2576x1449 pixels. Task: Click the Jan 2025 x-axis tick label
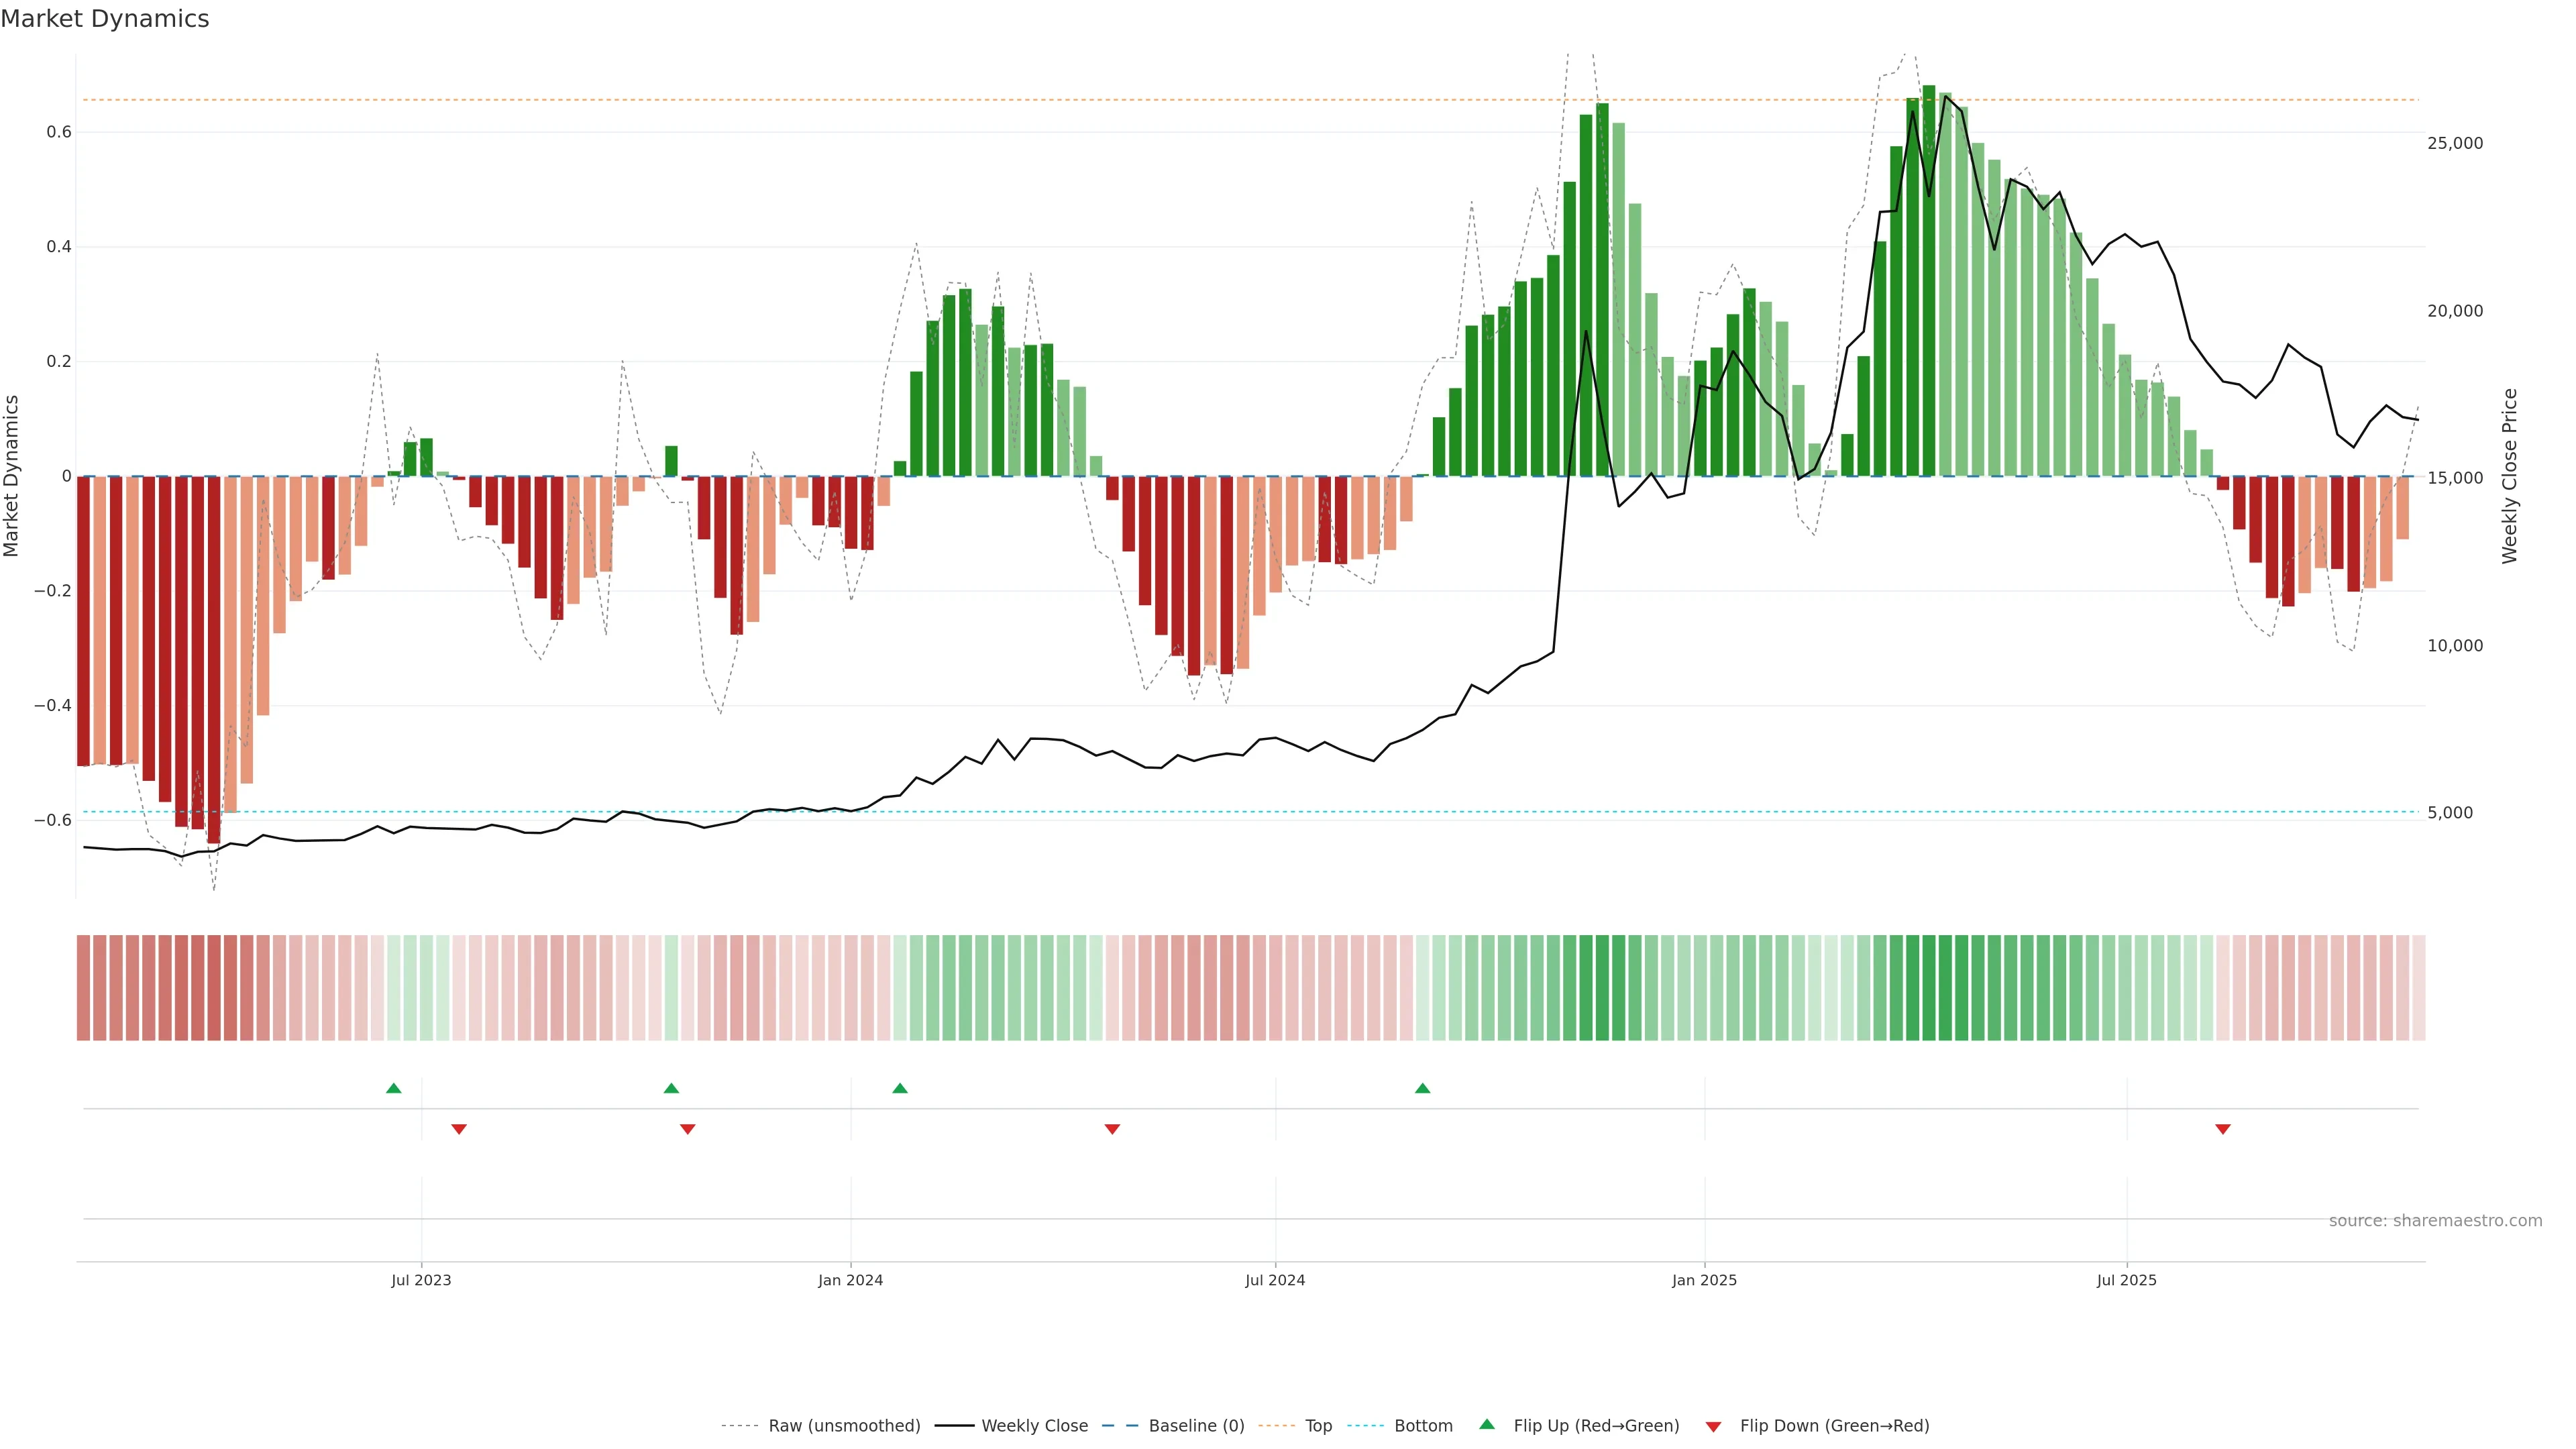(1704, 1281)
